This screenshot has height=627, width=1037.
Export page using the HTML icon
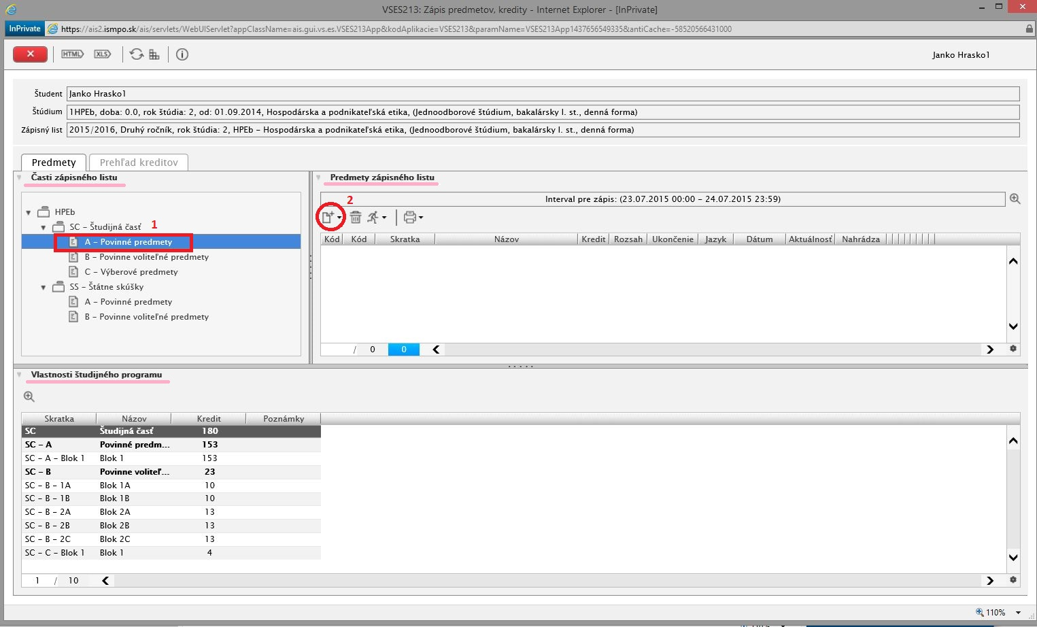72,54
